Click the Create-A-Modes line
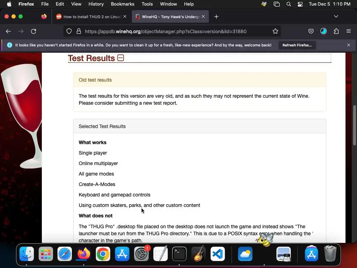The height and width of the screenshot is (268, 357). (x=97, y=184)
